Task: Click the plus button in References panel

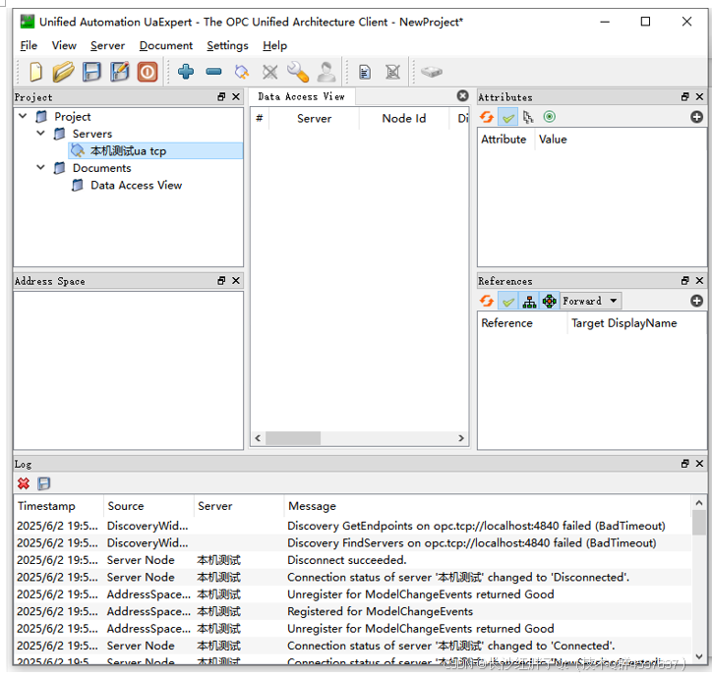Action: tap(696, 301)
